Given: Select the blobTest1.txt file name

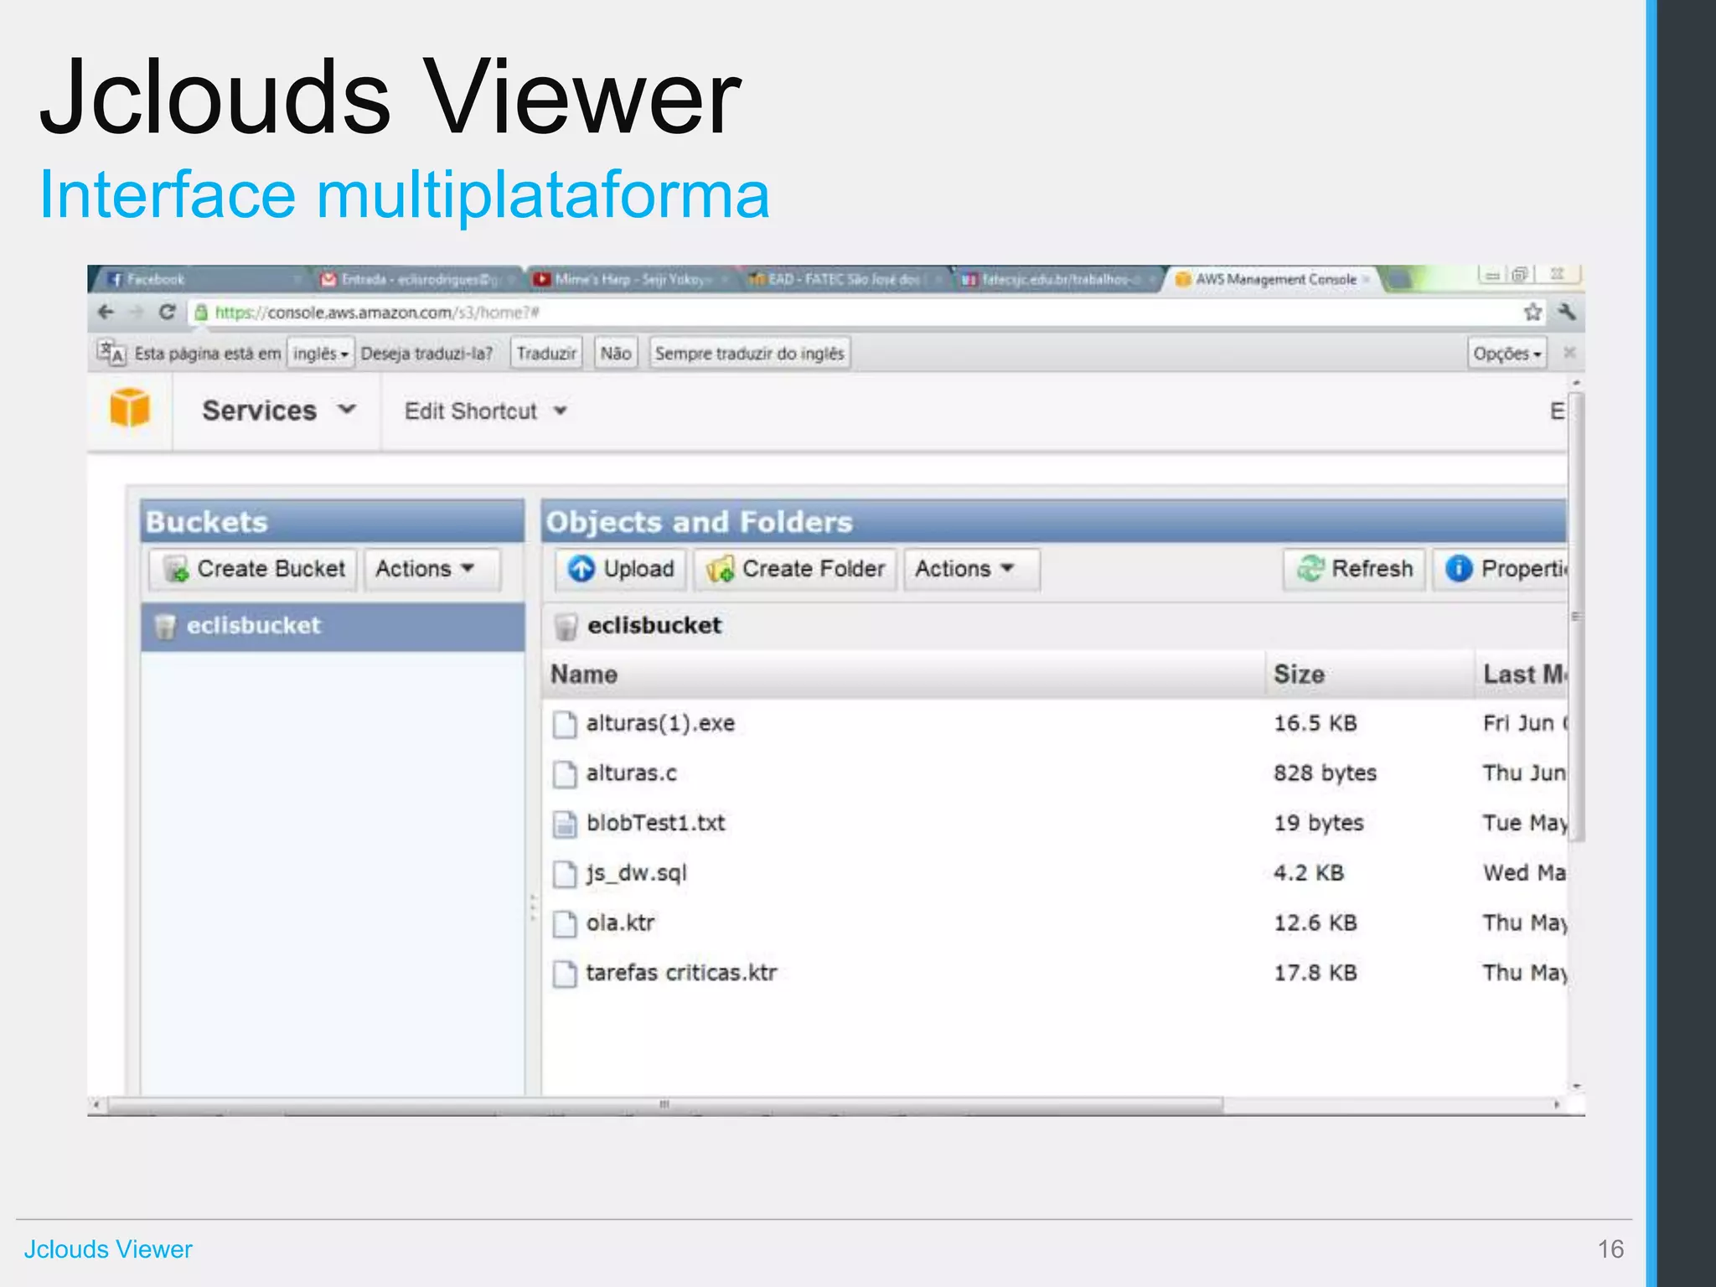Looking at the screenshot, I should click(x=656, y=824).
